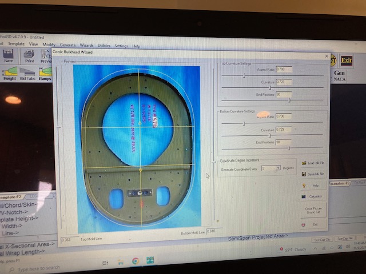Open the Calculator from the wizard
366x274 pixels.
[x=312, y=196]
